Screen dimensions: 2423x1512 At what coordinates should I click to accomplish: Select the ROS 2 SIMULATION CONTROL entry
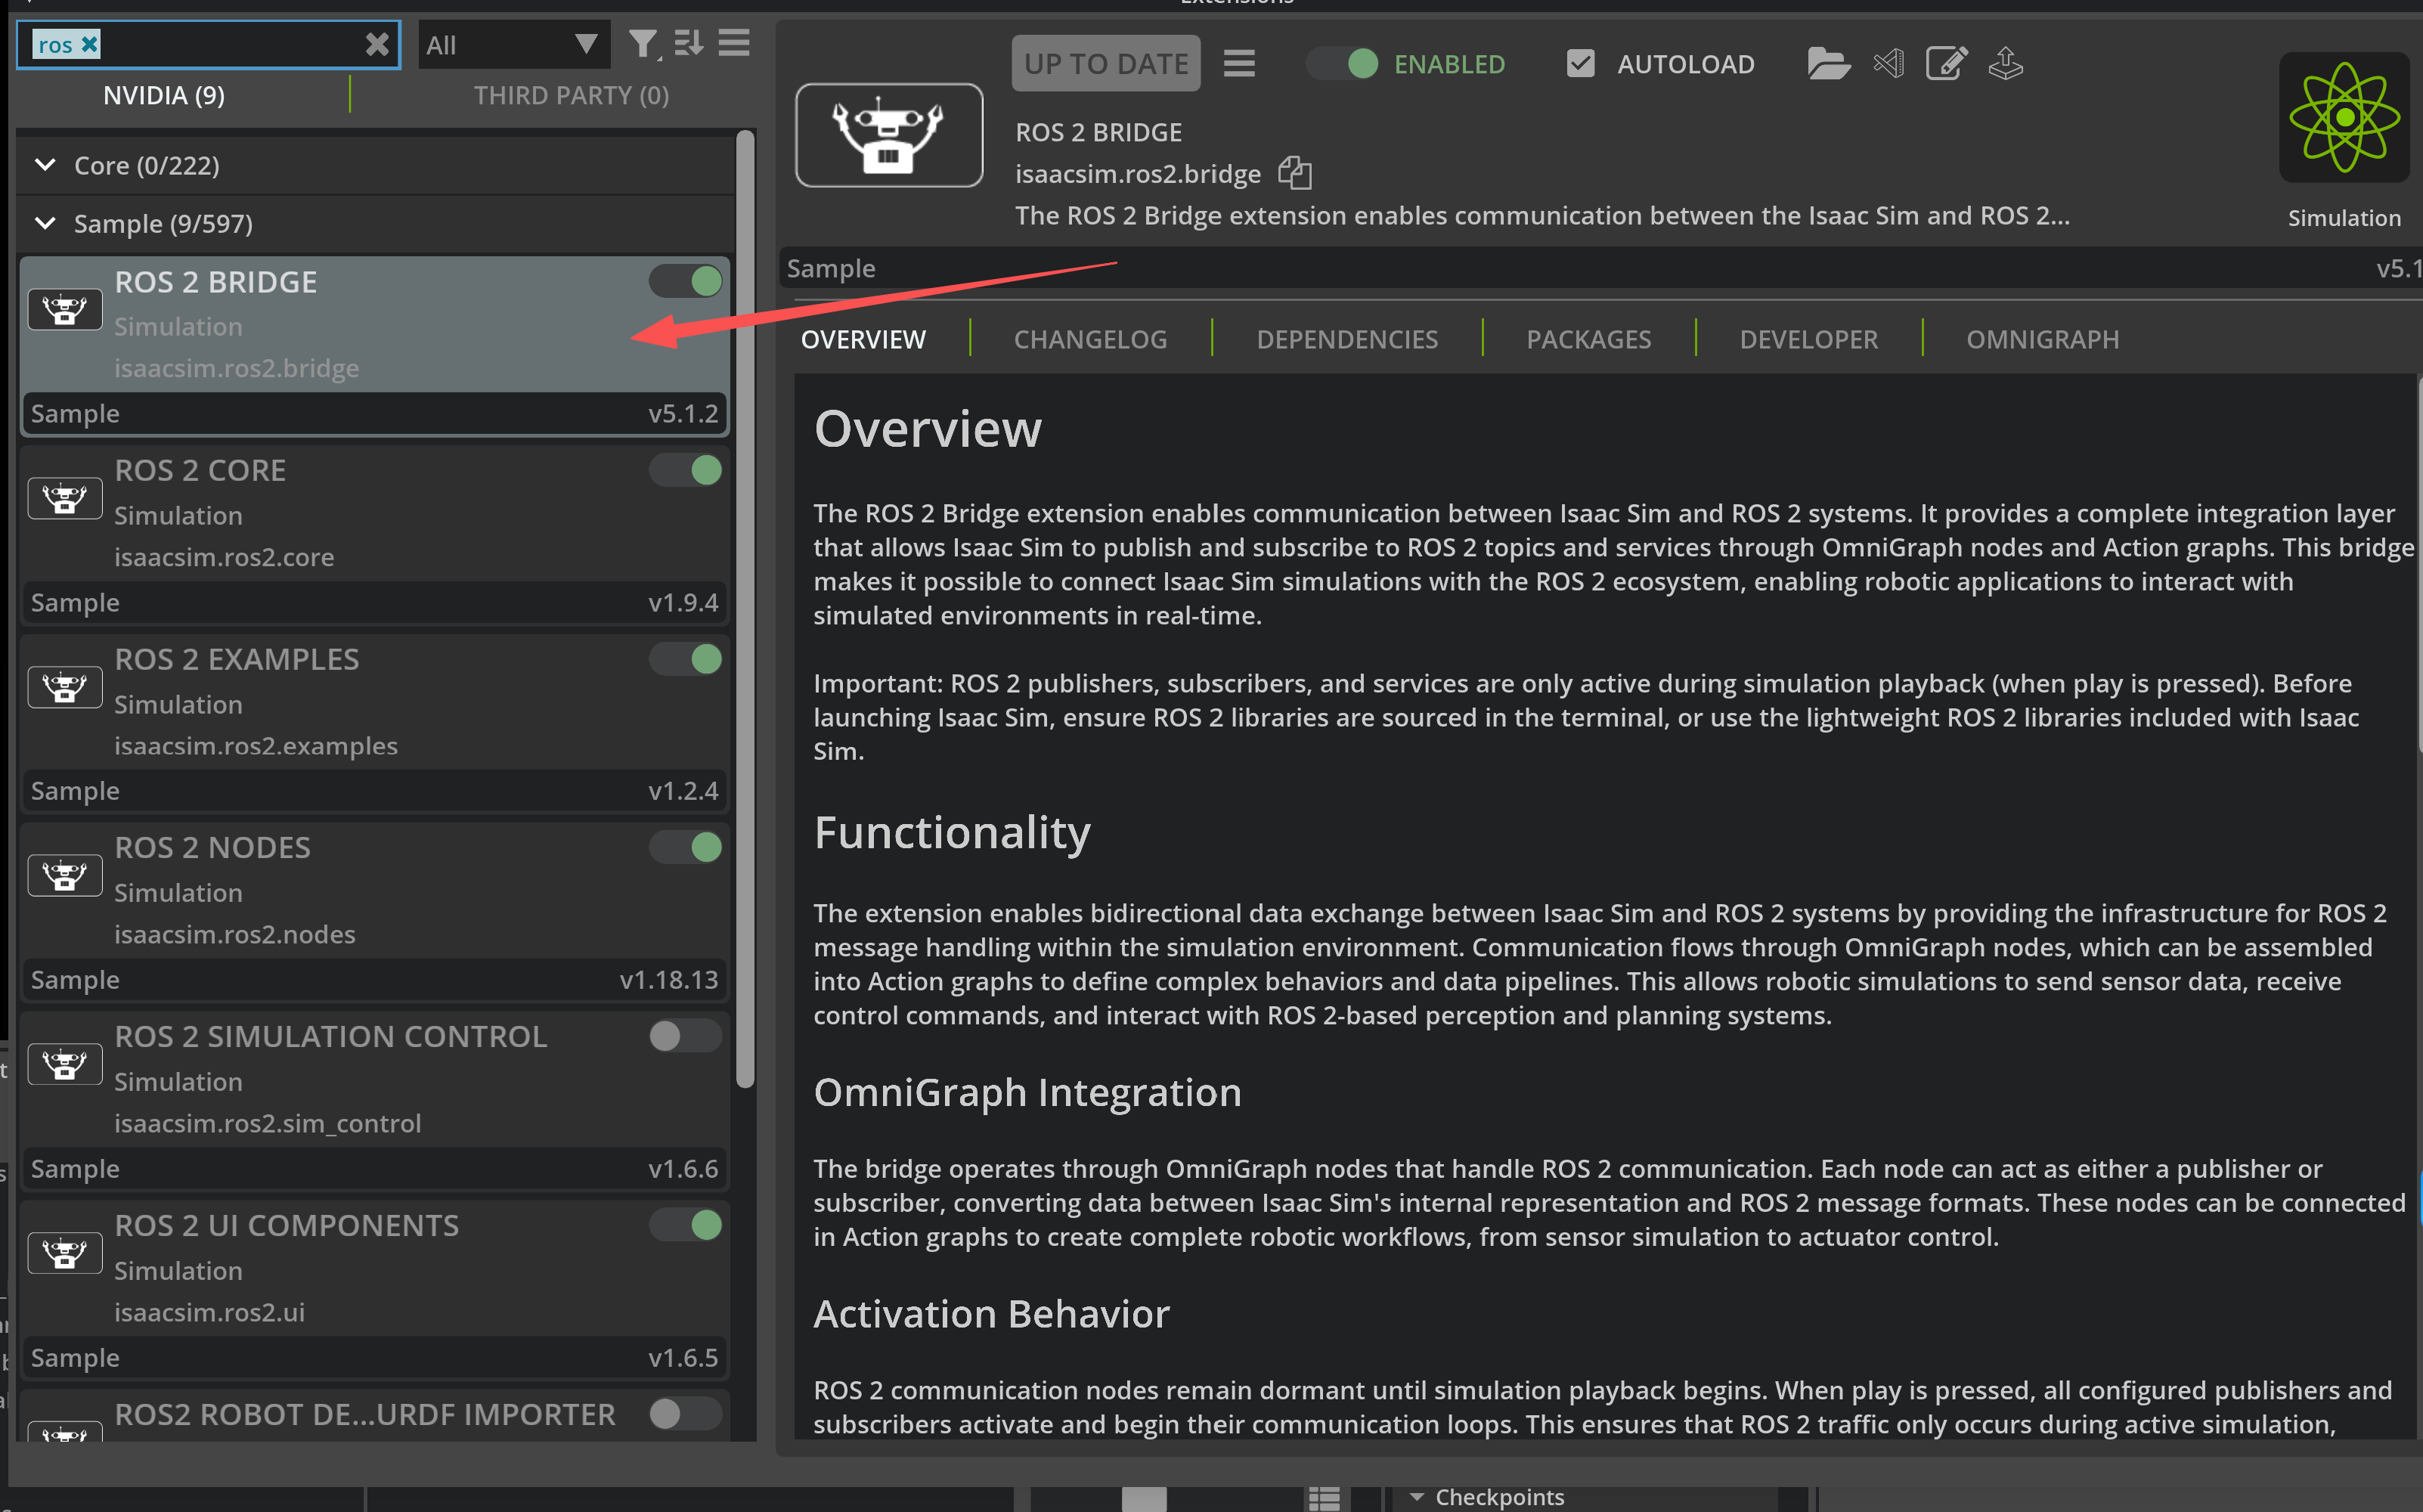[375, 1102]
